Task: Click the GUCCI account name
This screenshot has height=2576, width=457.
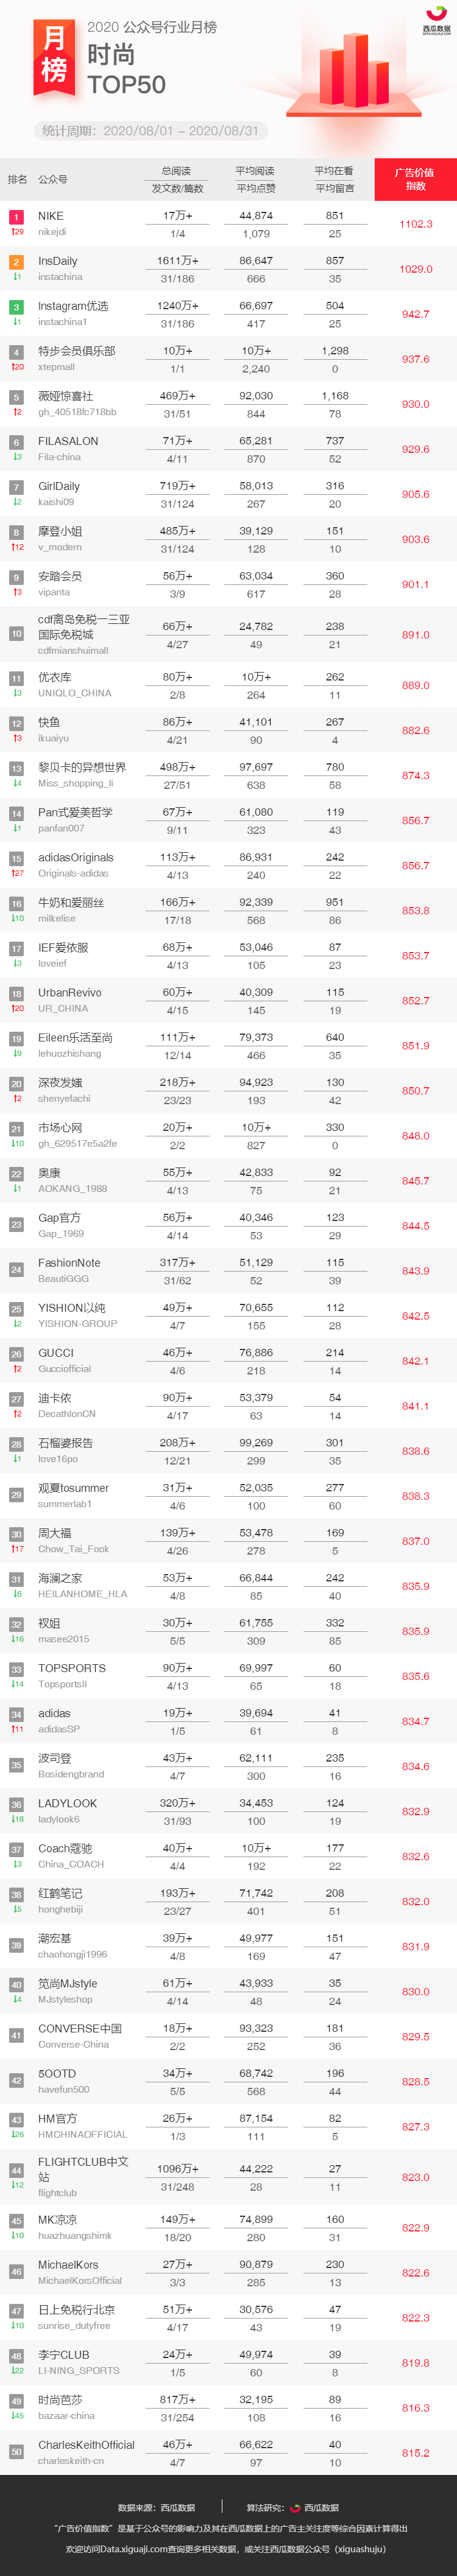Action: tap(56, 1352)
